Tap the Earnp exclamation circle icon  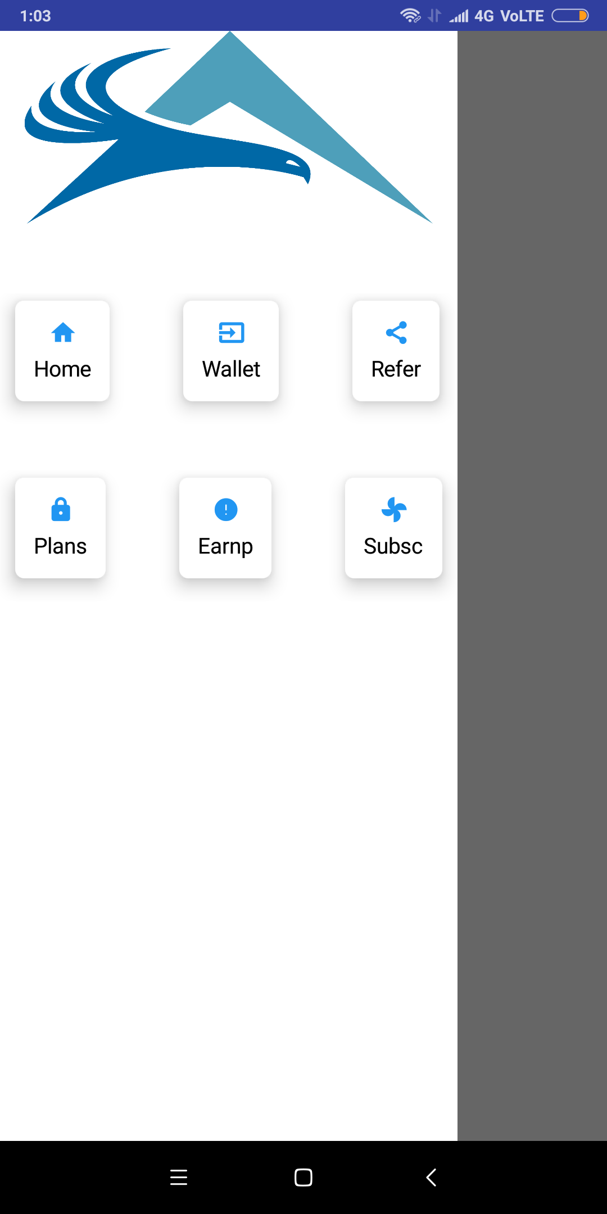(226, 509)
